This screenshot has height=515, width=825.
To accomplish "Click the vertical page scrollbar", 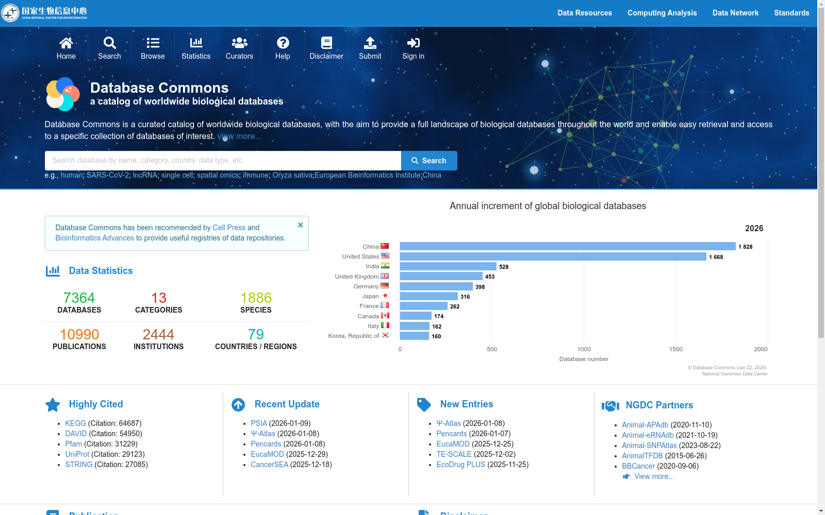I will [x=821, y=173].
